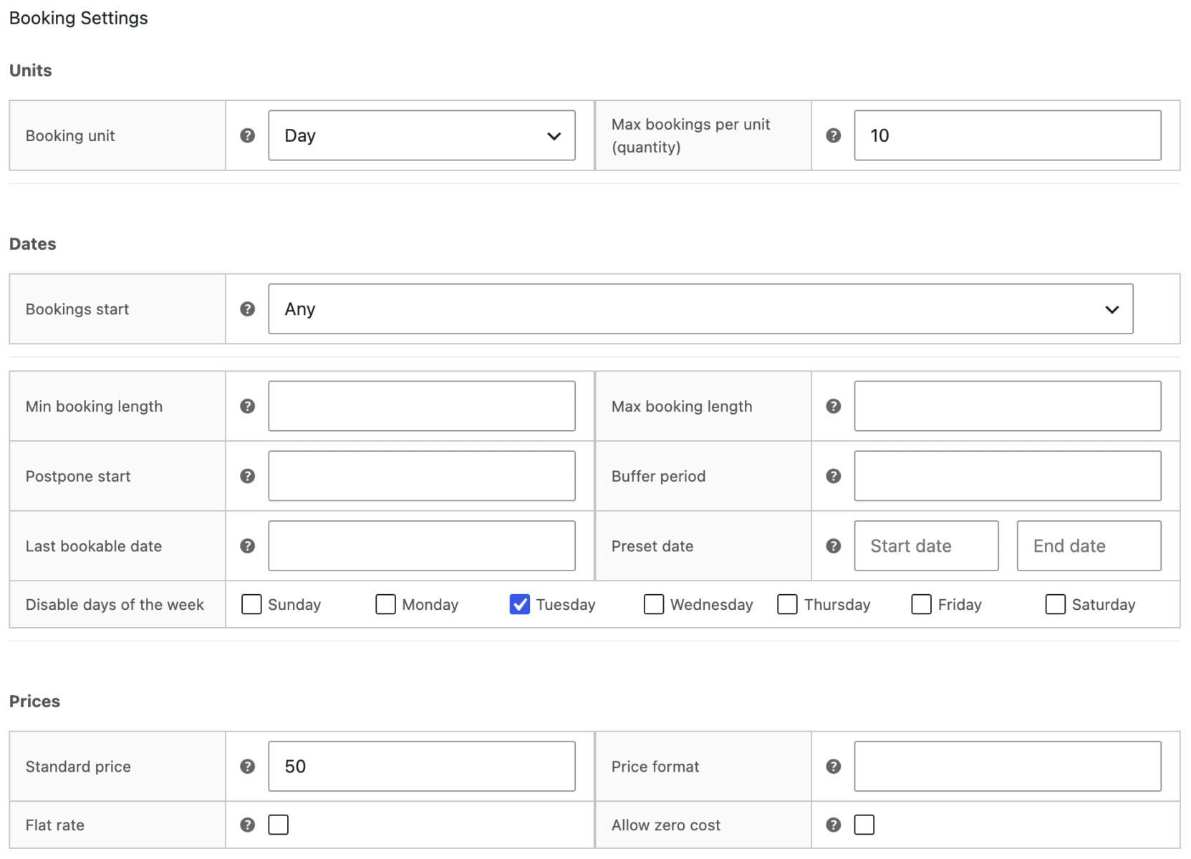The width and height of the screenshot is (1191, 859).
Task: Open help icon next to Bookings start
Action: tap(247, 309)
